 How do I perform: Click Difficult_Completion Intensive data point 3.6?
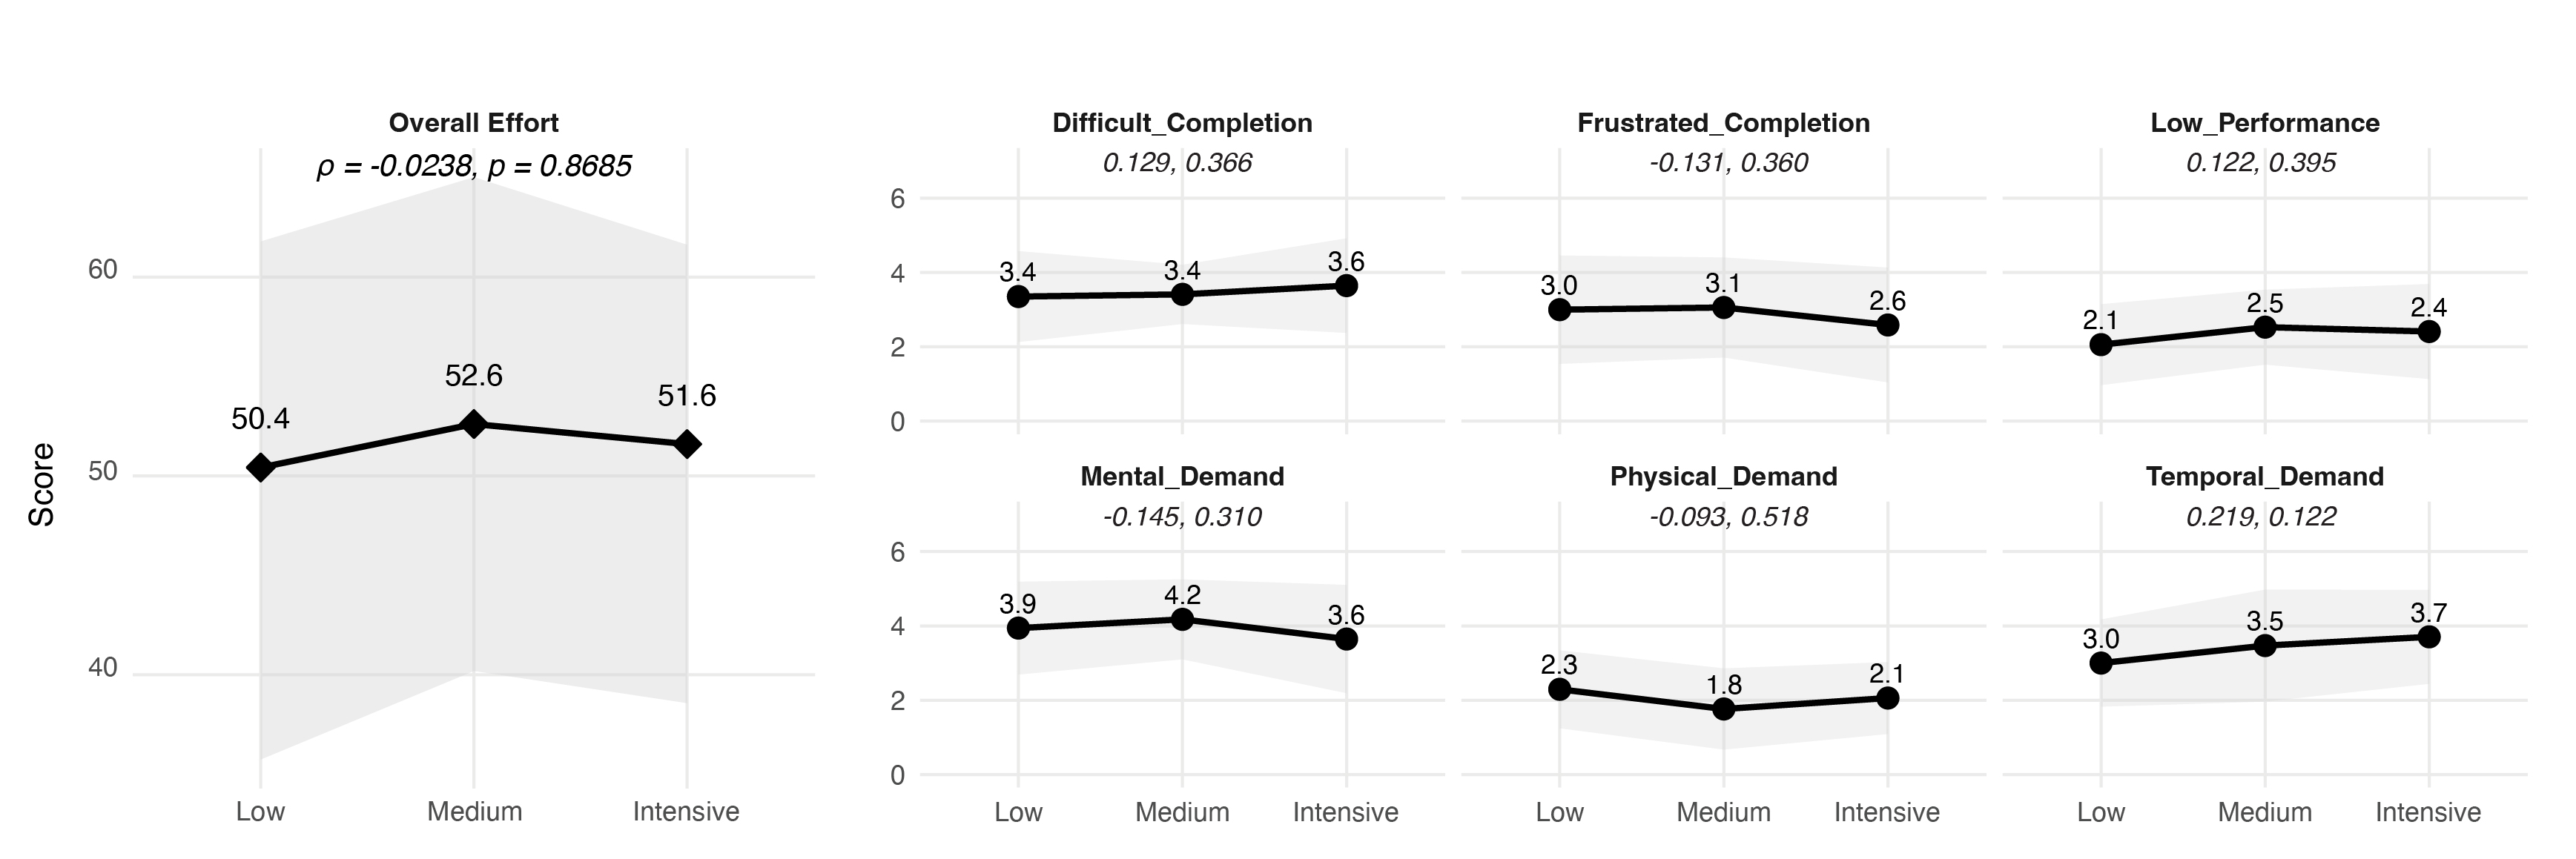click(1346, 285)
